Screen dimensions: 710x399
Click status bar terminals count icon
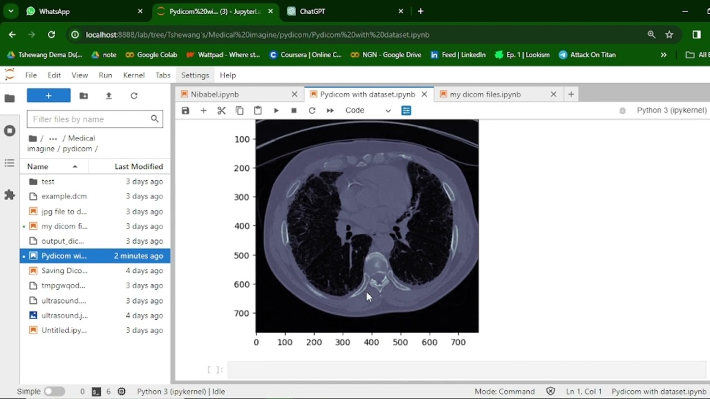pyautogui.click(x=97, y=391)
